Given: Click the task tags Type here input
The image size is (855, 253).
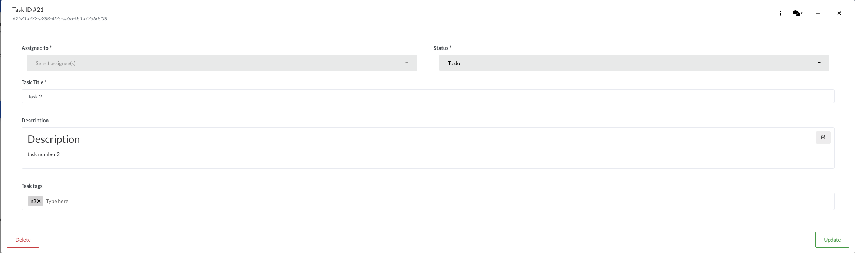Looking at the screenshot, I should (x=438, y=201).
